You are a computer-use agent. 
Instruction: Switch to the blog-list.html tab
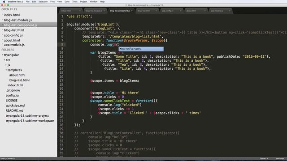tap(143, 11)
